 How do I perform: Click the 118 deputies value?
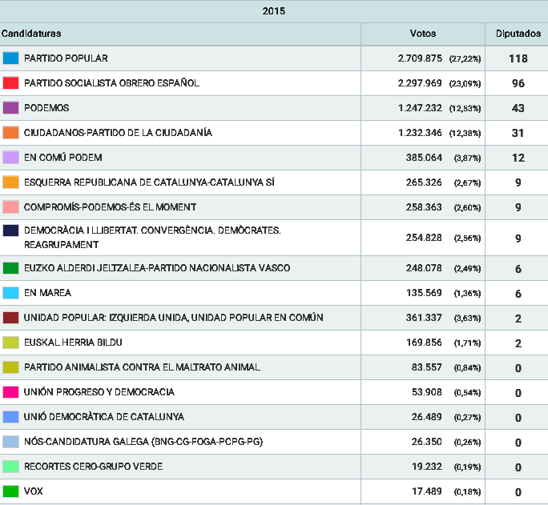pos(518,58)
